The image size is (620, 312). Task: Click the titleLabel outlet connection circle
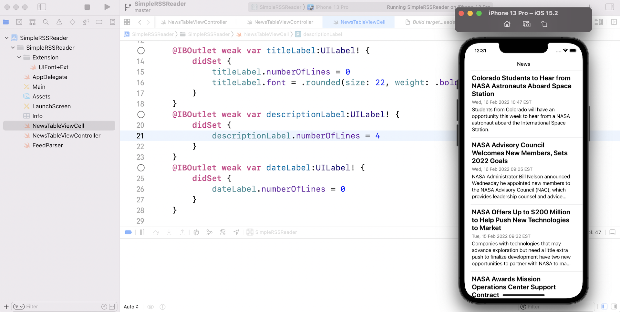[141, 51]
